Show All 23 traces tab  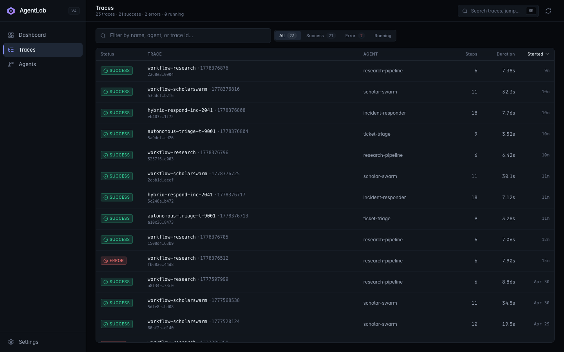pos(288,36)
